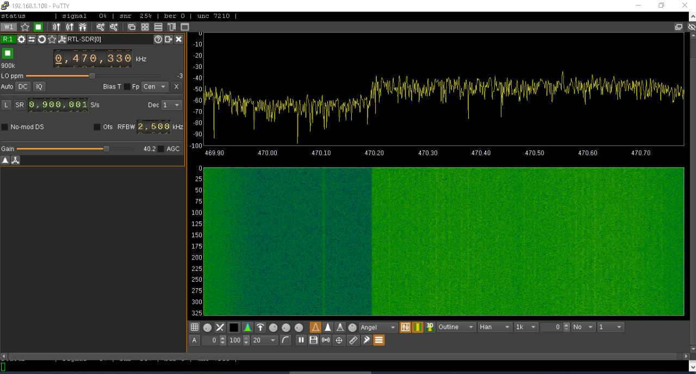The width and height of the screenshot is (696, 374).
Task: Save spectrum using the floppy disk icon
Action: pyautogui.click(x=313, y=340)
